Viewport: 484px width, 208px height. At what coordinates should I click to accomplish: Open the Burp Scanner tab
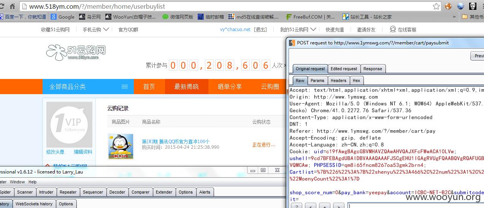pyautogui.click(x=25, y=192)
